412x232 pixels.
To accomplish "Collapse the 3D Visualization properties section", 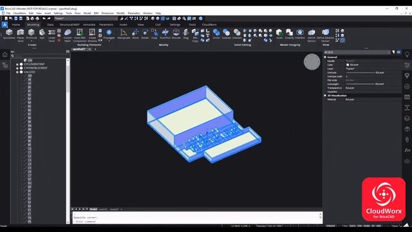I will point(325,95).
